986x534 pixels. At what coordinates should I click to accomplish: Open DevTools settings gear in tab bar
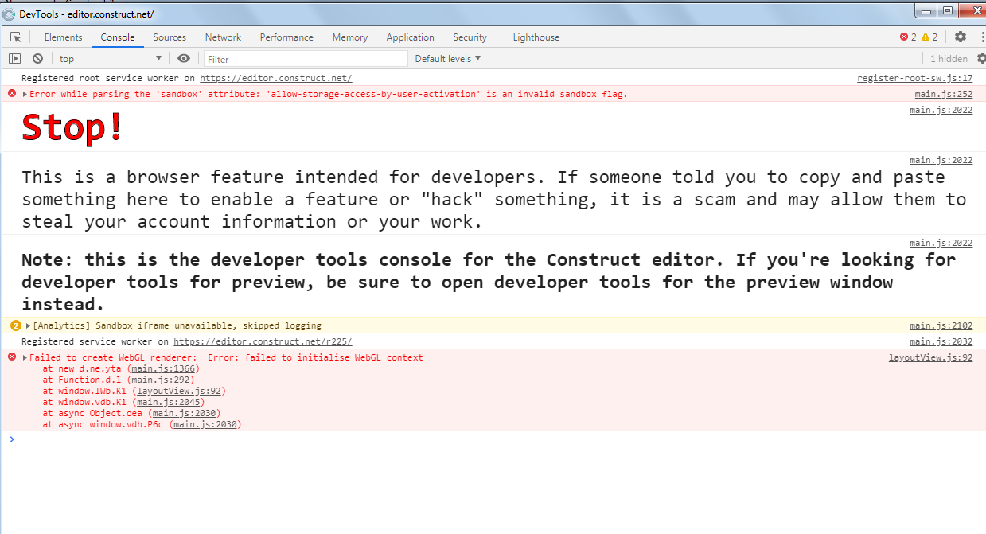961,37
